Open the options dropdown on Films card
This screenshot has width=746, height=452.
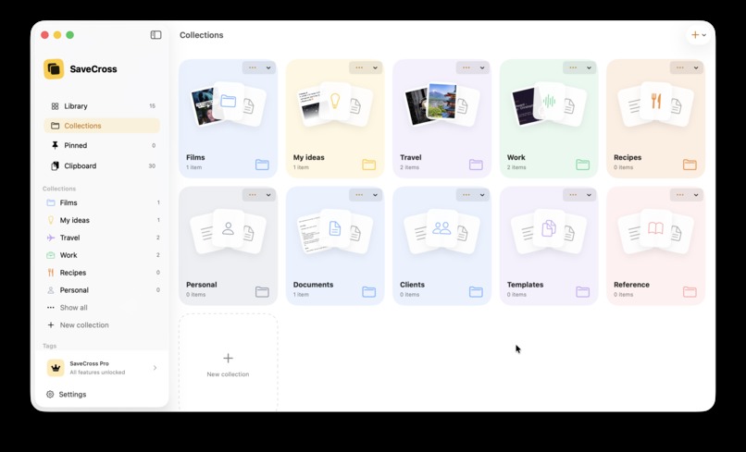(x=259, y=67)
